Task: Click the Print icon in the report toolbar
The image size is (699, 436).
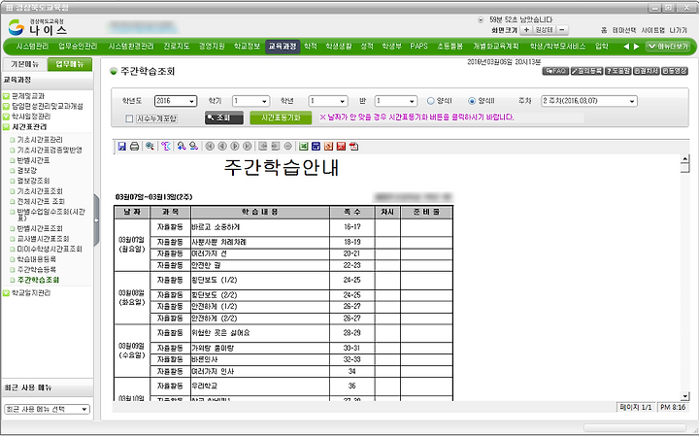Action: click(134, 147)
